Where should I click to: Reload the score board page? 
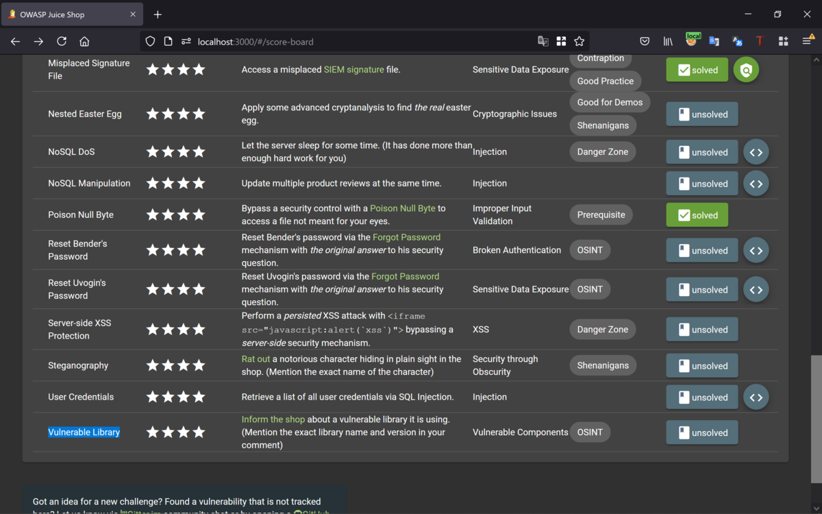pos(62,41)
